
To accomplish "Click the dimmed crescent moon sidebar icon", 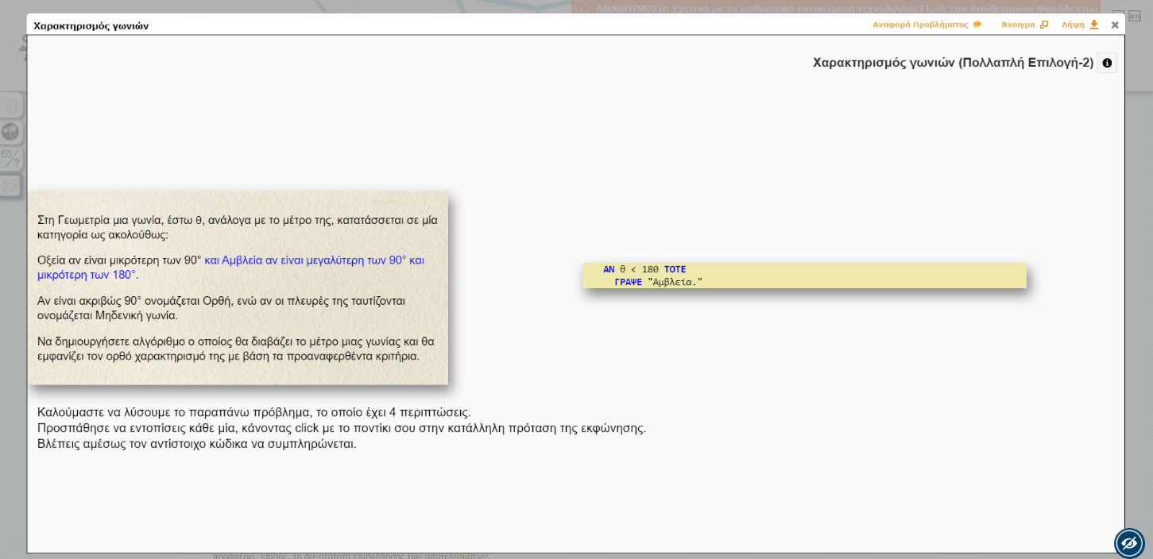I will click(x=10, y=106).
